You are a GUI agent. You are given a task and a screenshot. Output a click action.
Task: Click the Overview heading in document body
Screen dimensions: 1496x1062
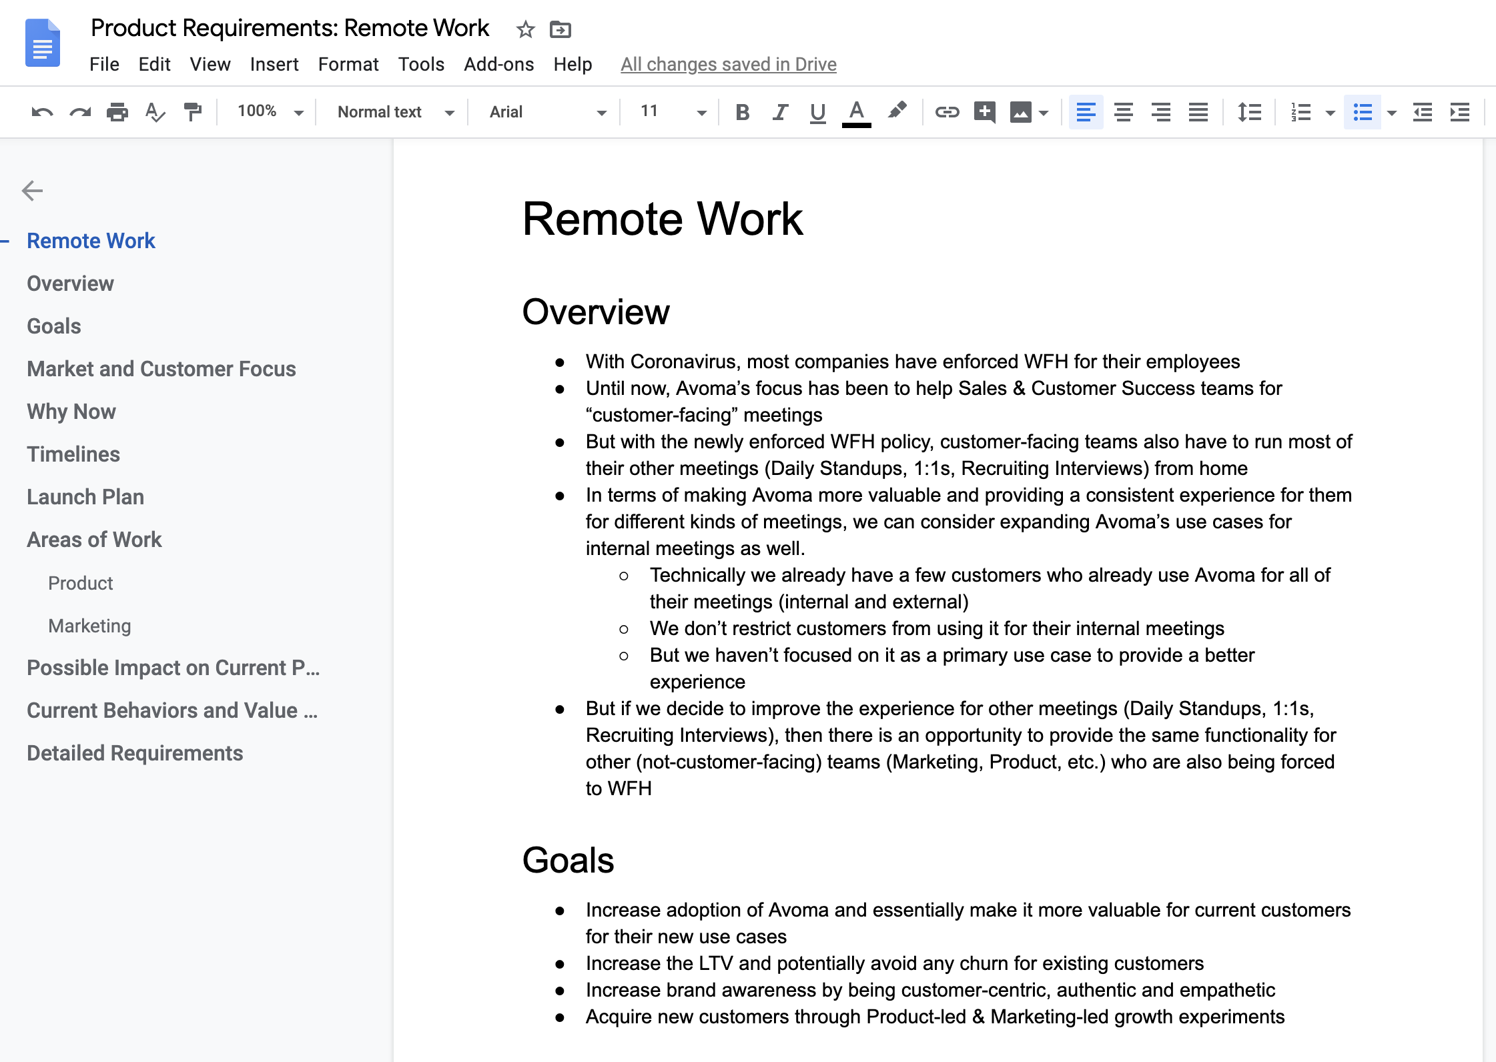point(595,312)
